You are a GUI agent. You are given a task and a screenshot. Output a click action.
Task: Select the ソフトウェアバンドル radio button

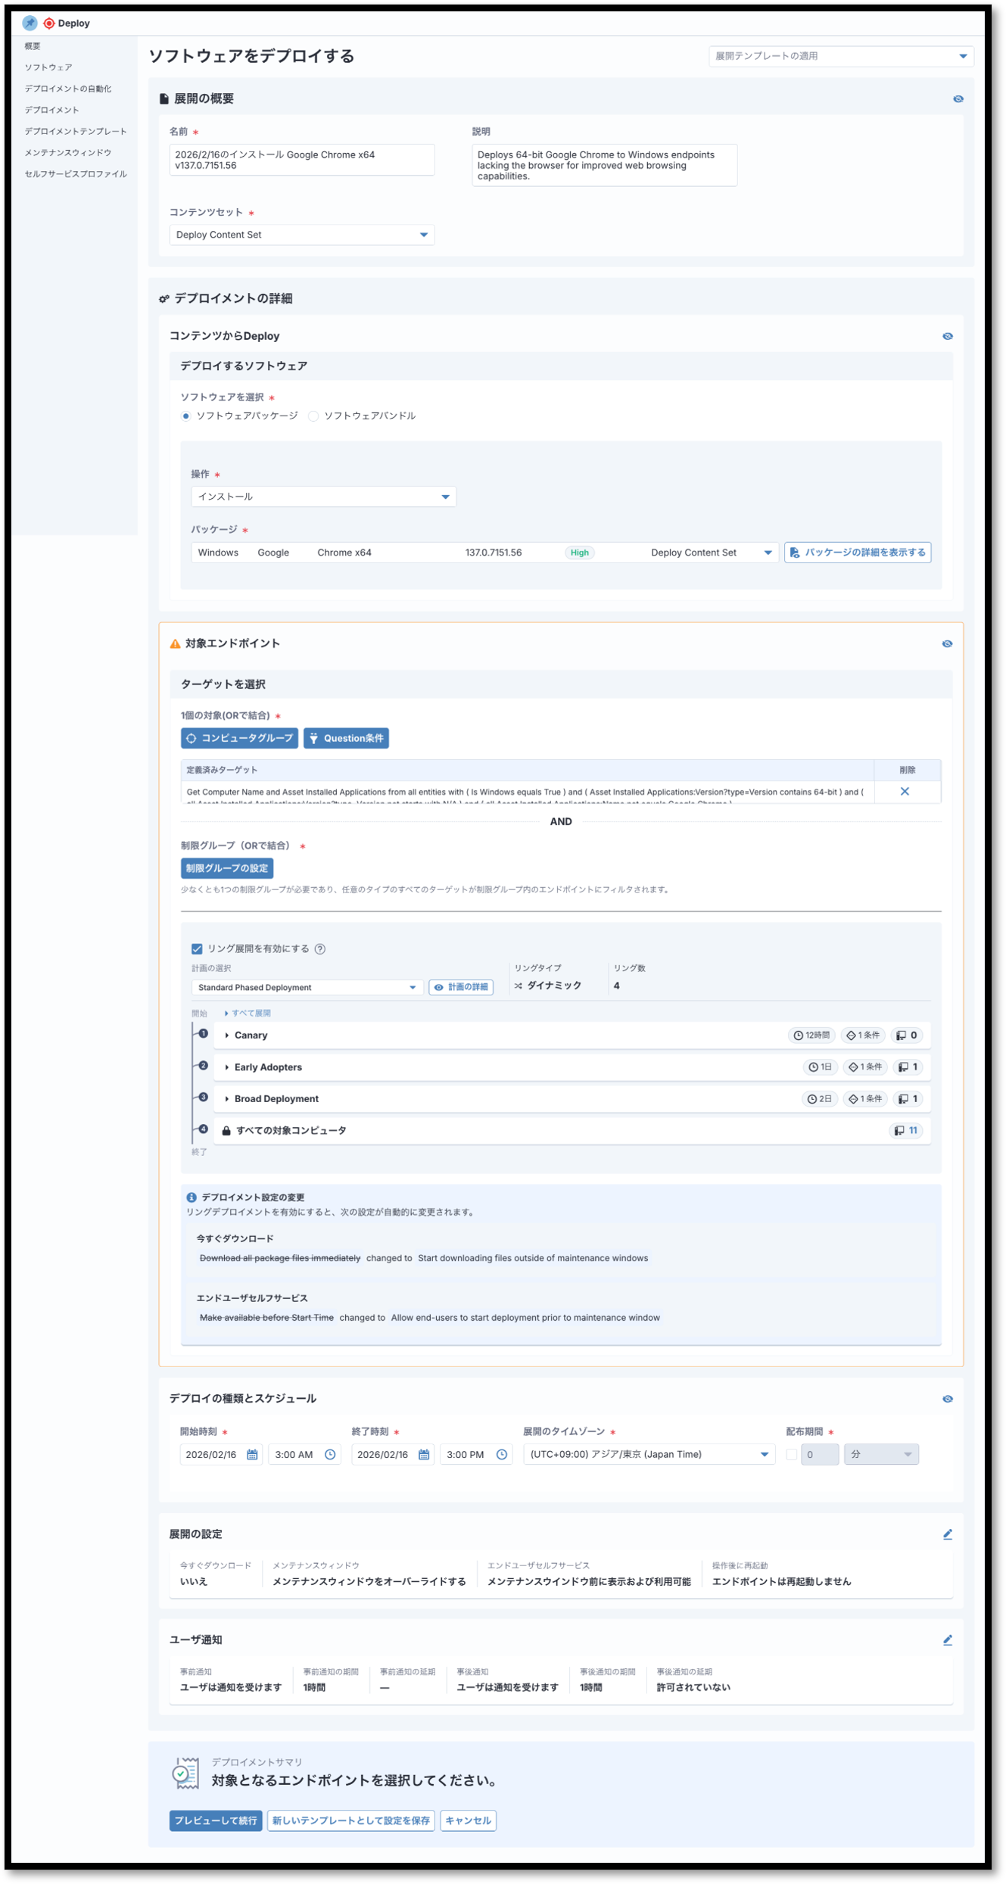pyautogui.click(x=313, y=416)
